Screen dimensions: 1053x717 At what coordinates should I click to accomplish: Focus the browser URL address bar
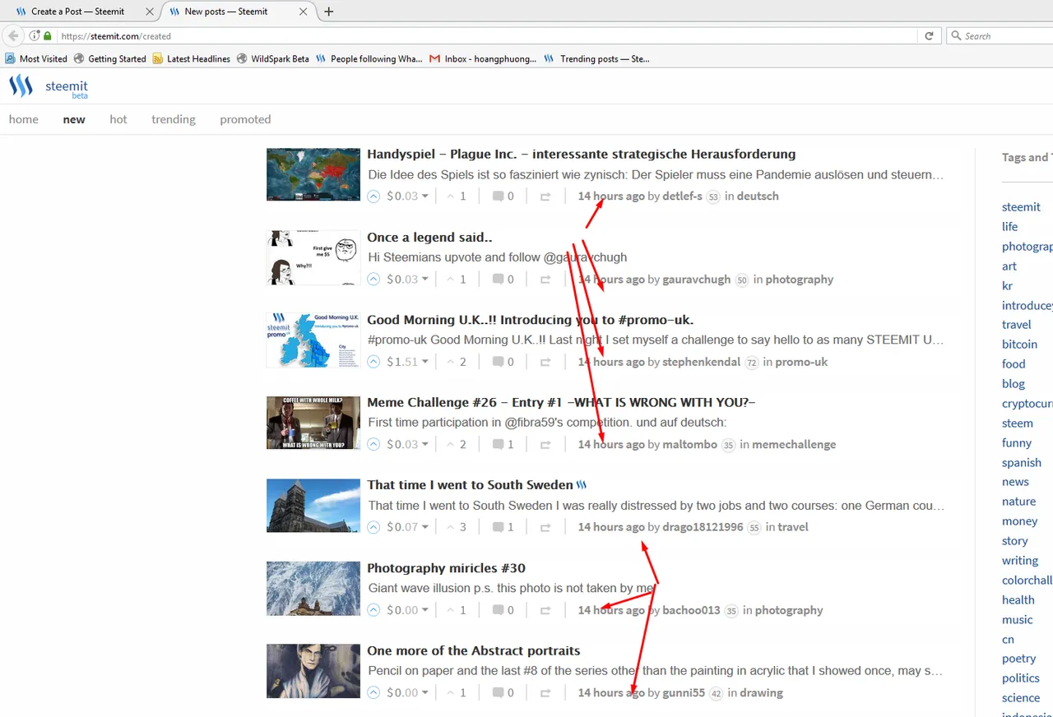click(x=485, y=36)
